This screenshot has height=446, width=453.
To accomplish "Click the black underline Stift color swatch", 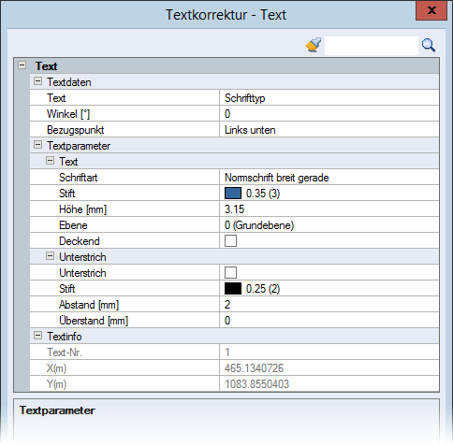I will [233, 289].
